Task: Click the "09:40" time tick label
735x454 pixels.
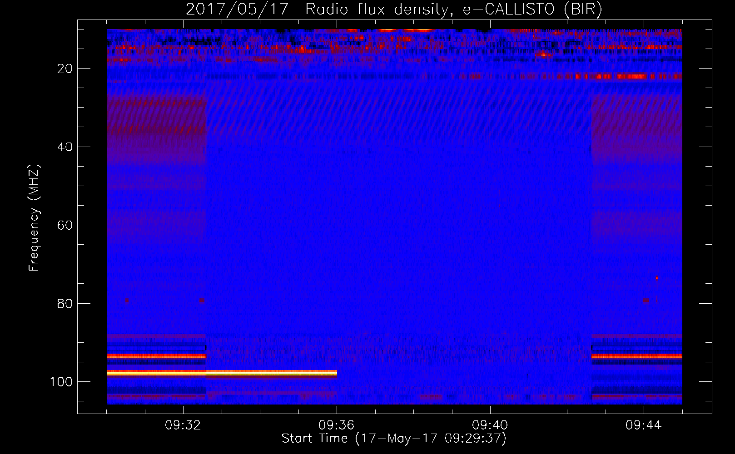Action: [x=490, y=425]
